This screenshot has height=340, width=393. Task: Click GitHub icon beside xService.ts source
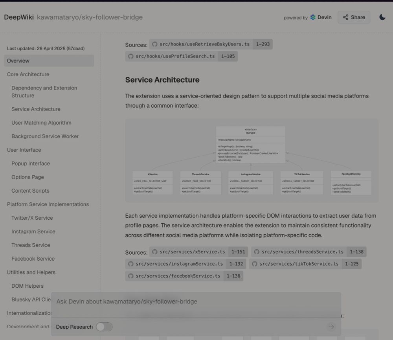click(154, 252)
